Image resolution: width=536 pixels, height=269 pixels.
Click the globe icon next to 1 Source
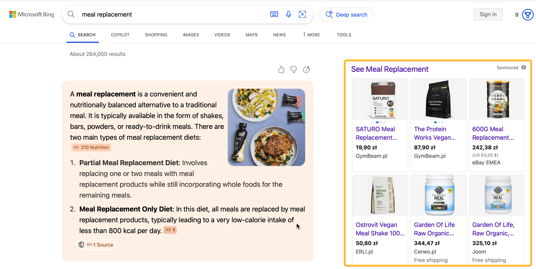click(x=81, y=245)
